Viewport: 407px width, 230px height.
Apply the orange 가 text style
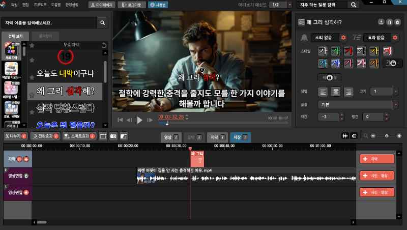(374, 63)
